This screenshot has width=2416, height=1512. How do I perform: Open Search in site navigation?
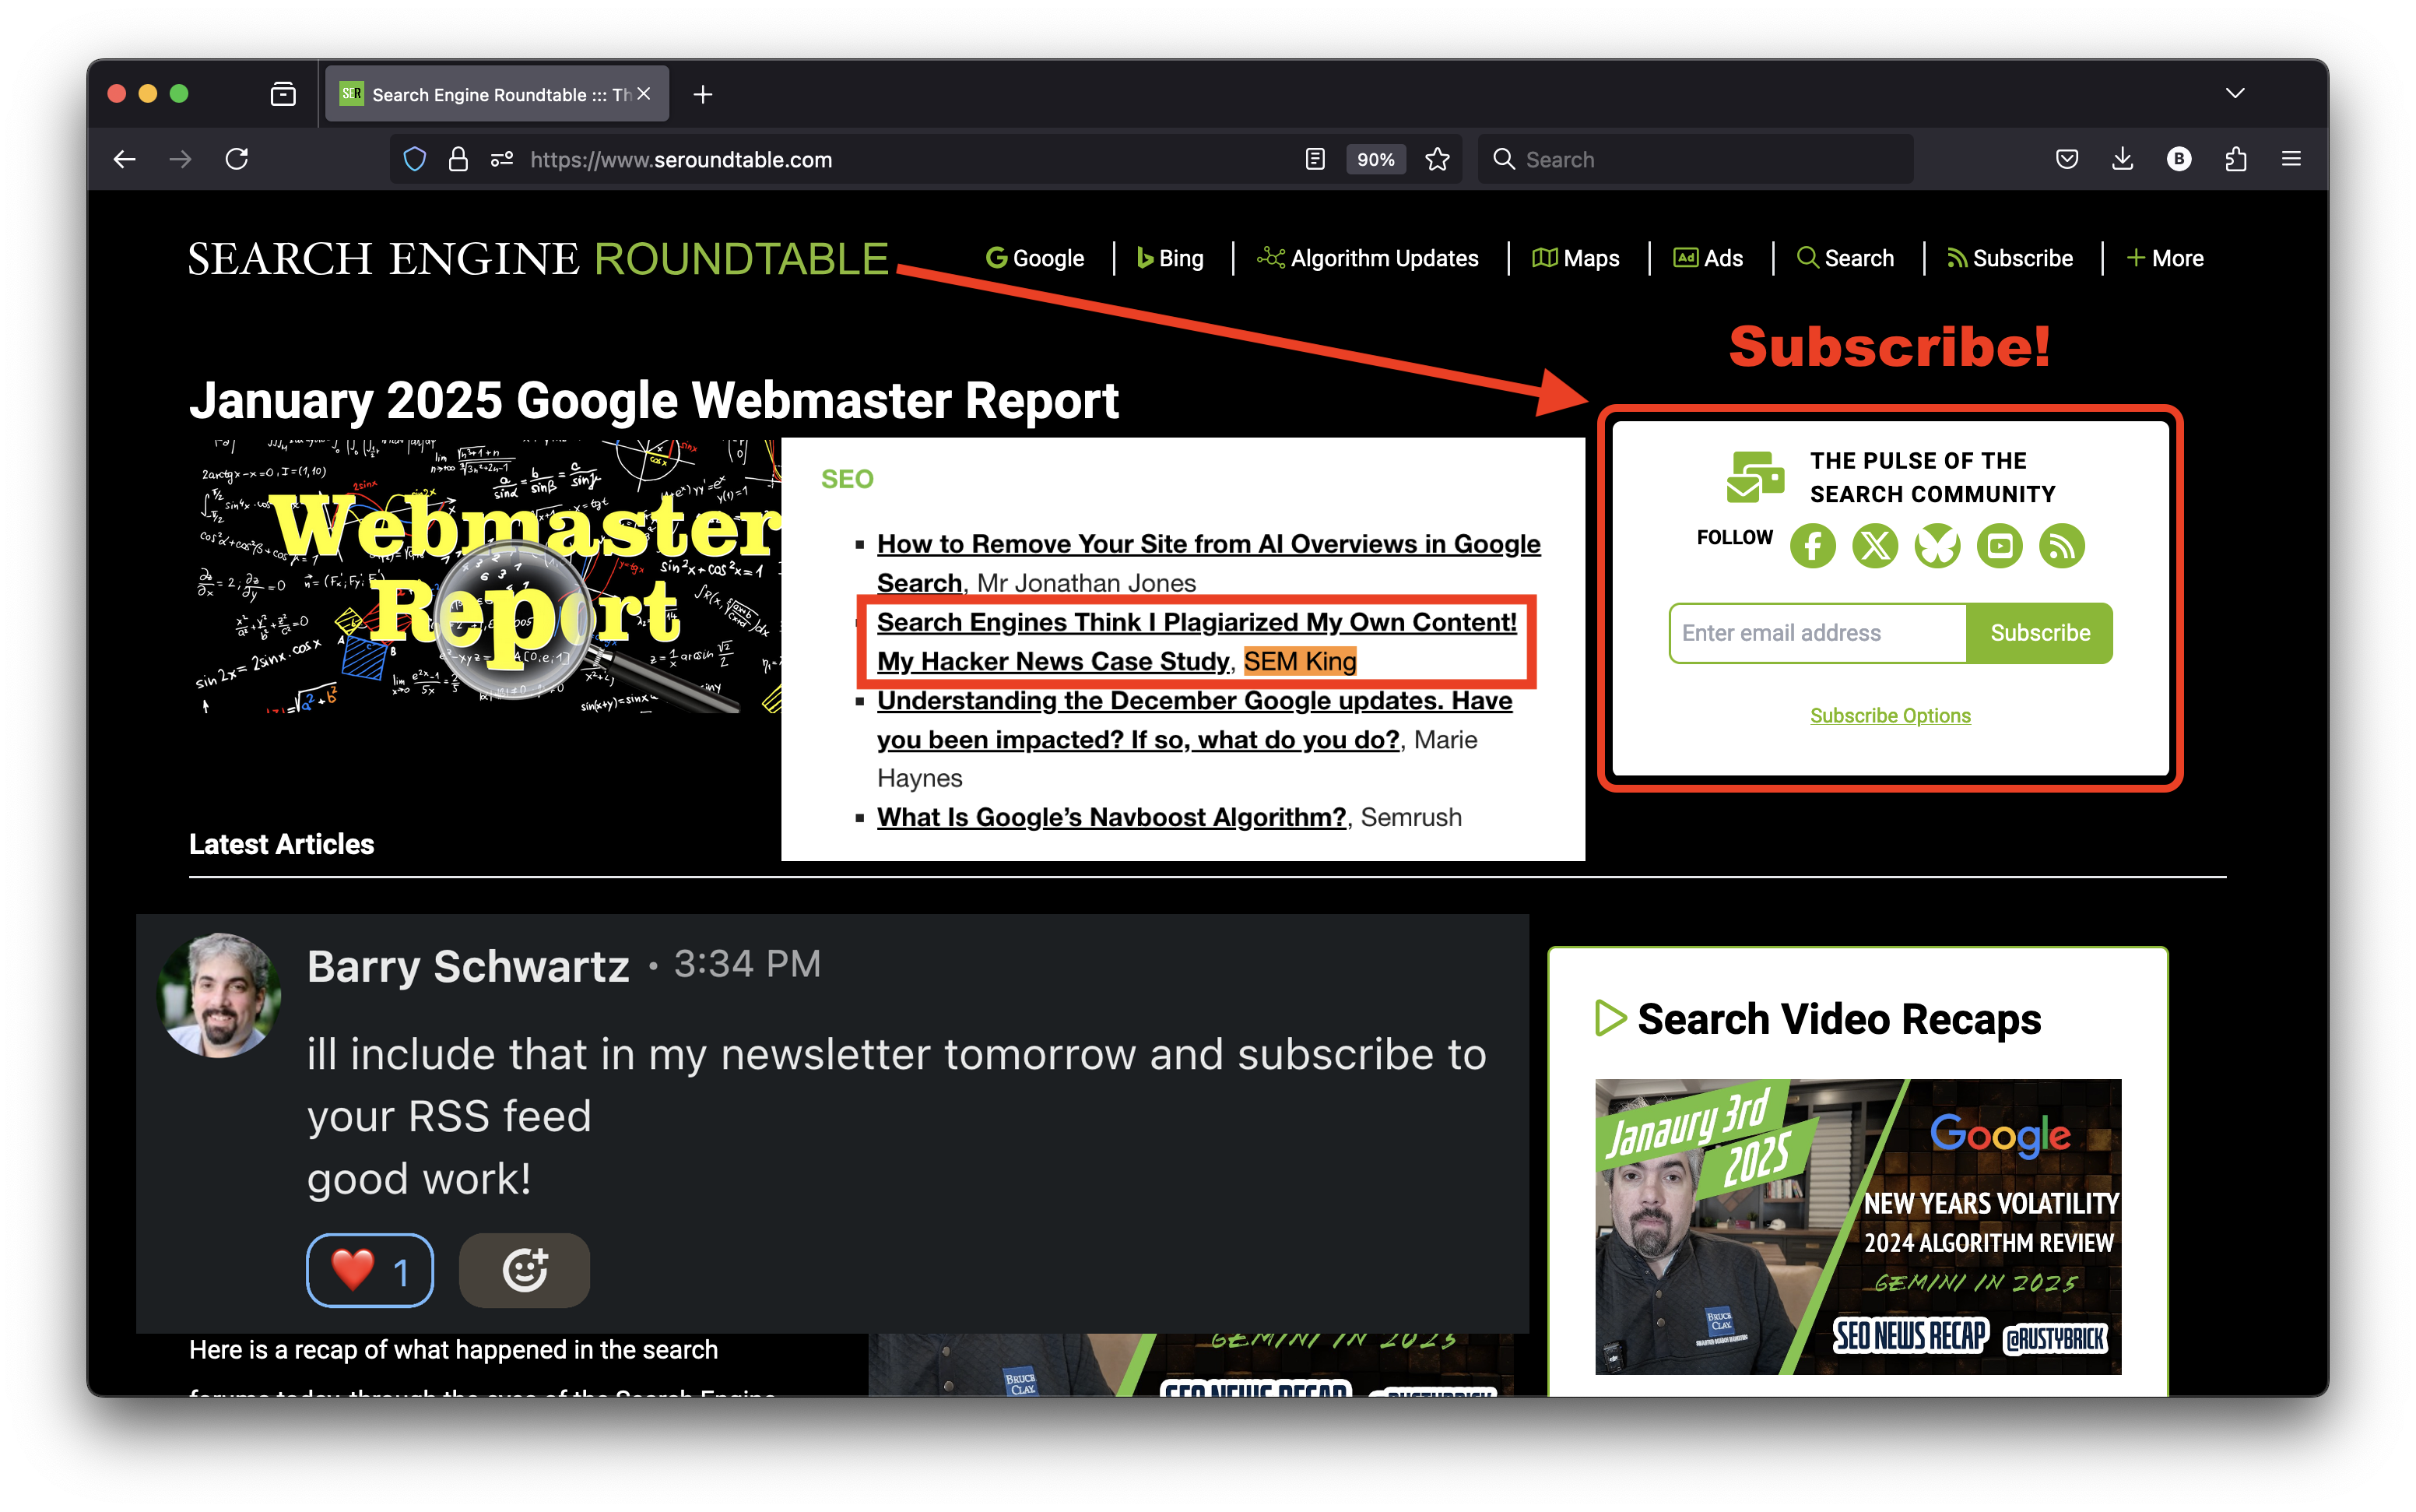1845,258
